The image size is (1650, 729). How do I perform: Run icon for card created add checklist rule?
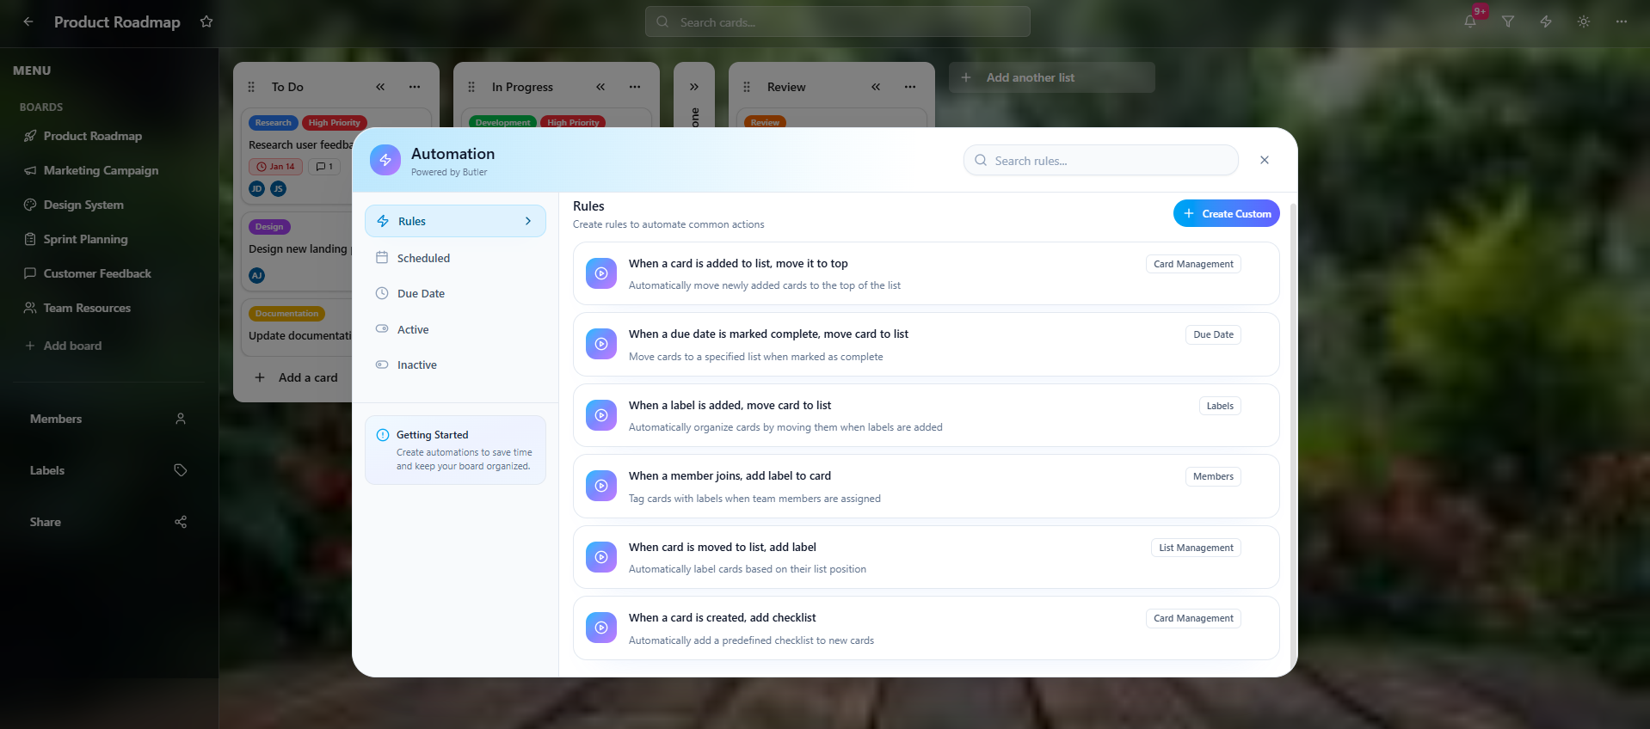coord(601,628)
